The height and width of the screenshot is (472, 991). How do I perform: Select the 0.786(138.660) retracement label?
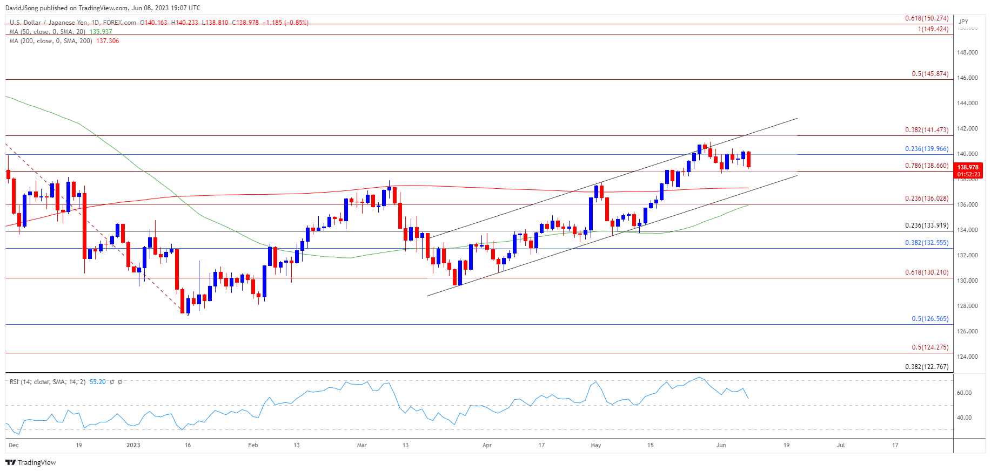(927, 166)
